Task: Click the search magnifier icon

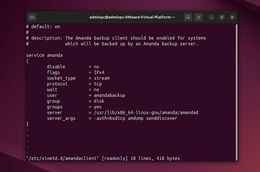Action: 188,17
